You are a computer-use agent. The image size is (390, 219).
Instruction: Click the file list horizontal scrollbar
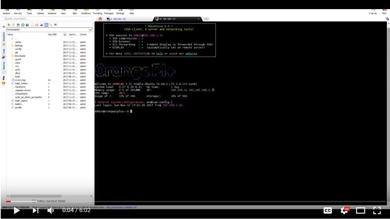coord(35,196)
